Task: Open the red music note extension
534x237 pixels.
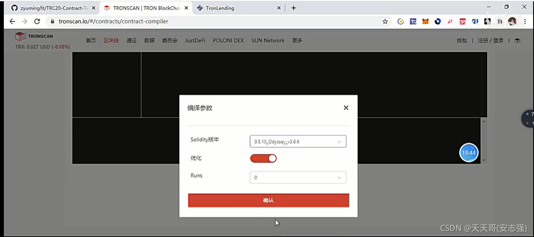Action: [450, 21]
